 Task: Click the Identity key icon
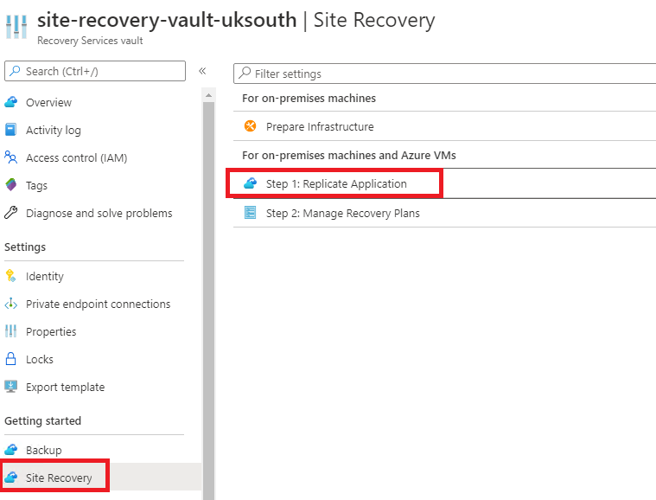[x=11, y=276]
